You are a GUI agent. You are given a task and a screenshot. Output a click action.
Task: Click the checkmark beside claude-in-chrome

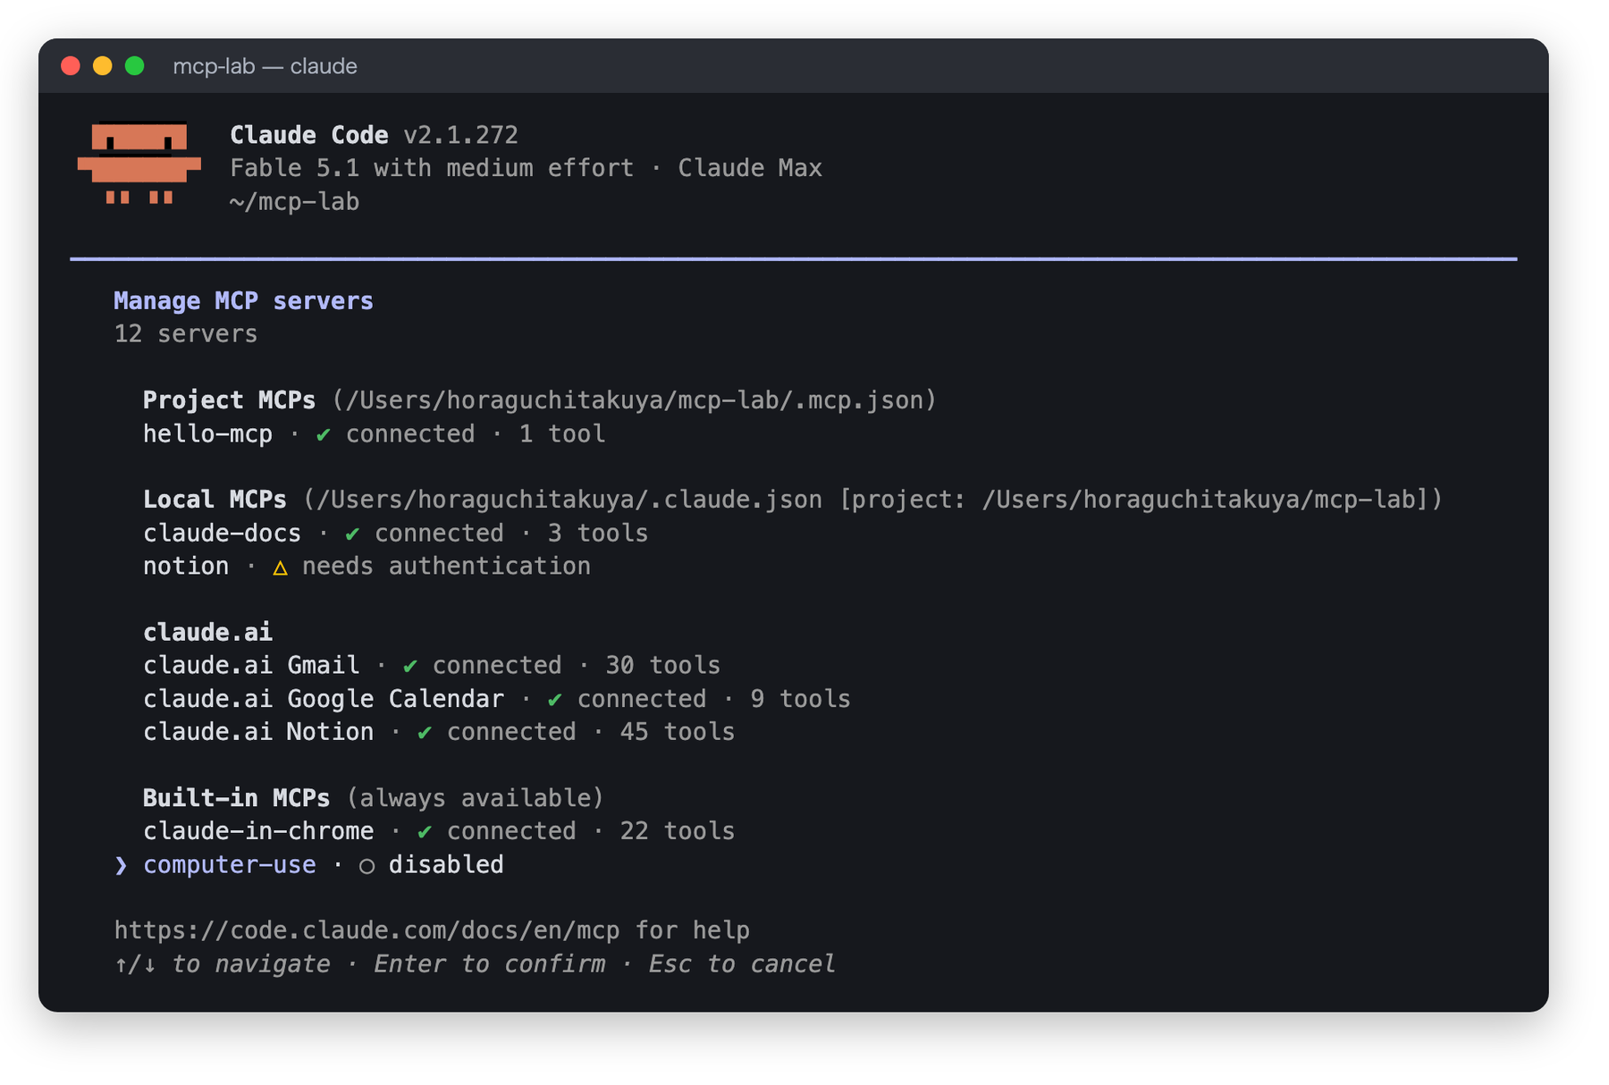pyautogui.click(x=425, y=831)
